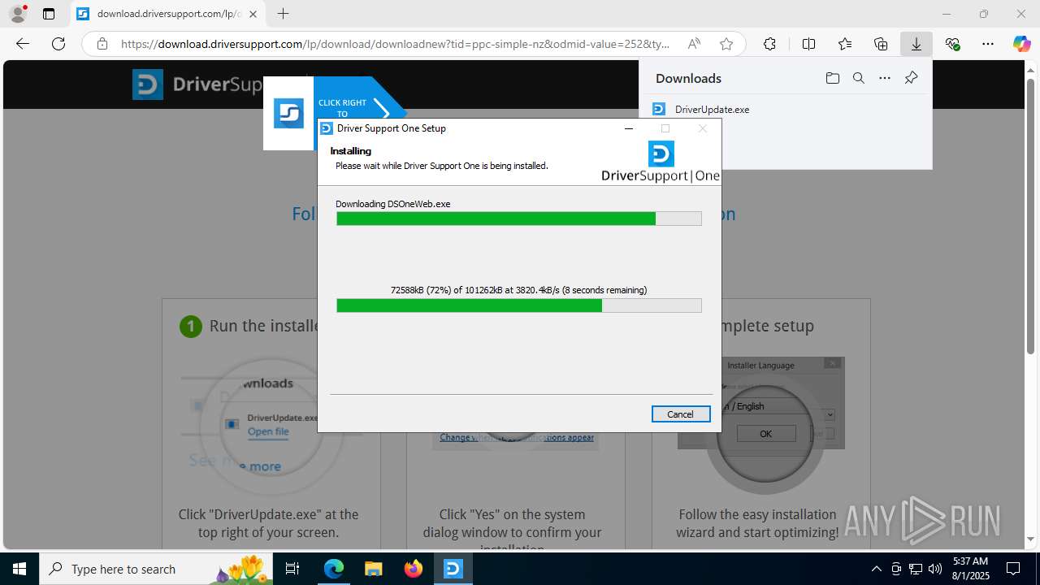Screen dimensions: 1040x585
Task: Open tab actions menu icon
Action: point(49,14)
